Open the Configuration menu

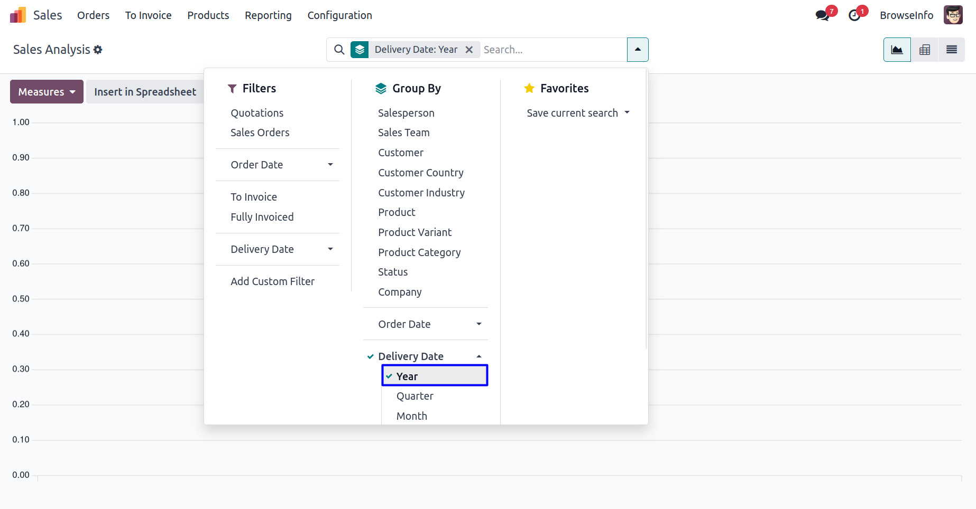(339, 15)
